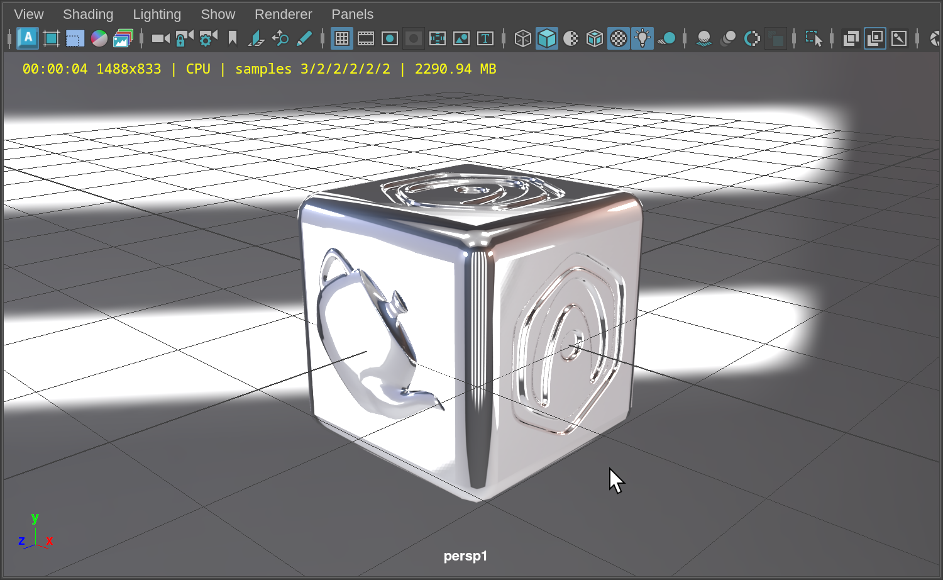Click the '2290.94 MB' memory readout
This screenshot has width=943, height=580.
(455, 69)
